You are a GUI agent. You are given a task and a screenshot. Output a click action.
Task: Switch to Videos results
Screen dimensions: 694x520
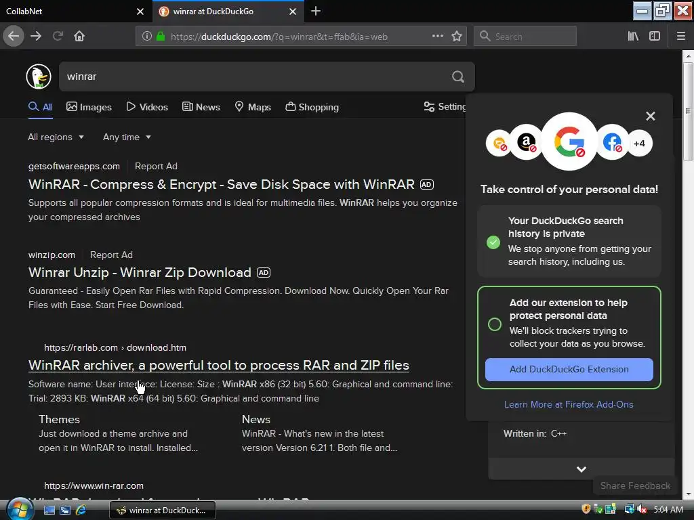(147, 107)
